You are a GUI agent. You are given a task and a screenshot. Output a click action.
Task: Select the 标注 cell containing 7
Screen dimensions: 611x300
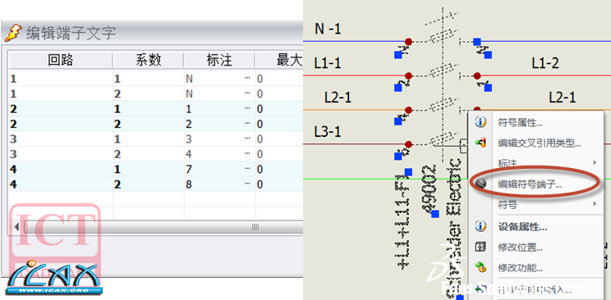(219, 169)
